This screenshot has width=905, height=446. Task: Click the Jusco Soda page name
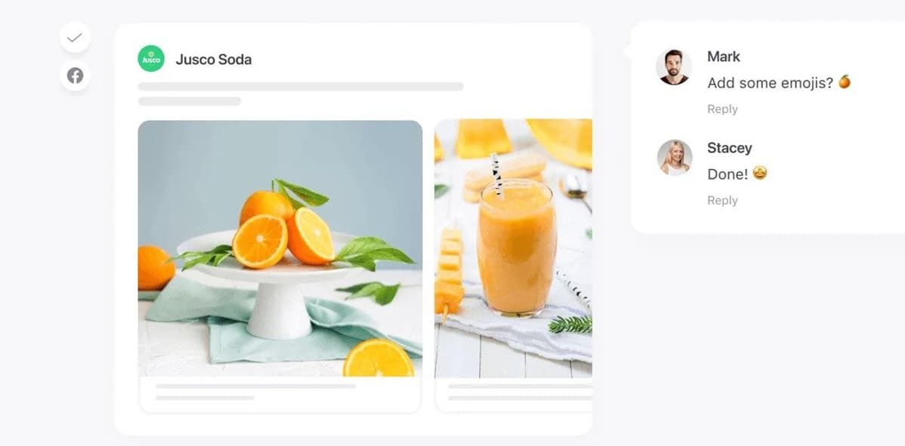click(x=214, y=60)
